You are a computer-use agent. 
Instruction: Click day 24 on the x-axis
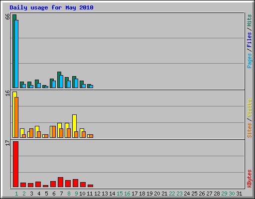pos(187,194)
